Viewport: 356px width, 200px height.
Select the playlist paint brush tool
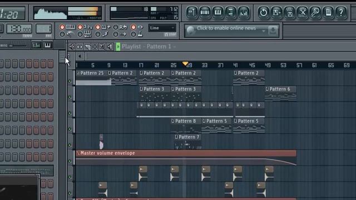pyautogui.click(x=87, y=47)
